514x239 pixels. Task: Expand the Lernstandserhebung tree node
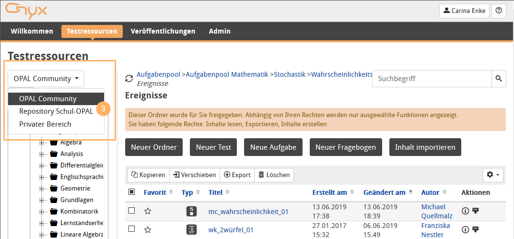41,223
